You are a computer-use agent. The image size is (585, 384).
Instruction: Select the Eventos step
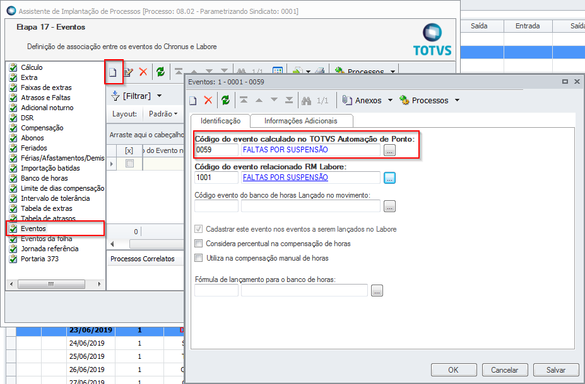coord(33,229)
